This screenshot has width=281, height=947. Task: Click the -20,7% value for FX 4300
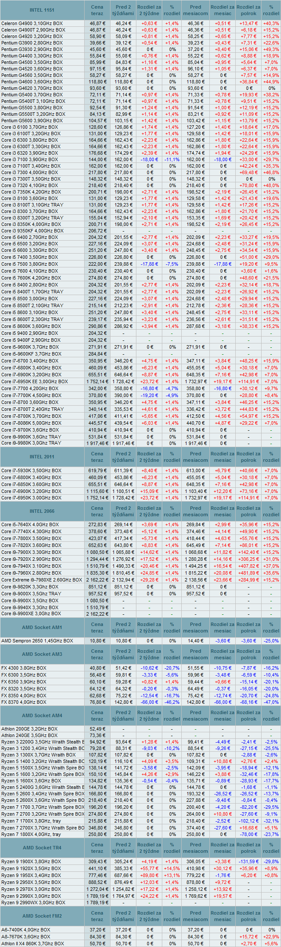[x=172, y=668]
